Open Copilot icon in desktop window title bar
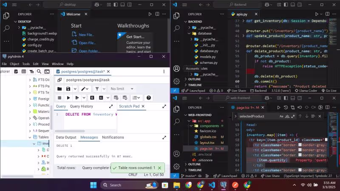Screen dimensions: 340x191 point(97,5)
